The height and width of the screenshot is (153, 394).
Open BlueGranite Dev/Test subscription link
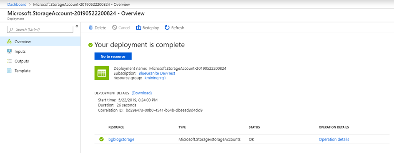tap(157, 73)
